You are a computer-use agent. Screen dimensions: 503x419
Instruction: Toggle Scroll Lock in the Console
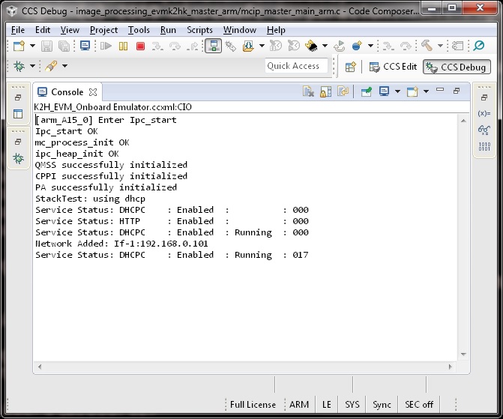coord(325,91)
